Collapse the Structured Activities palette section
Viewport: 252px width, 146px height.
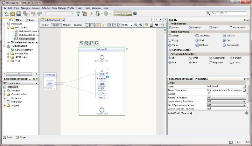click(x=169, y=54)
